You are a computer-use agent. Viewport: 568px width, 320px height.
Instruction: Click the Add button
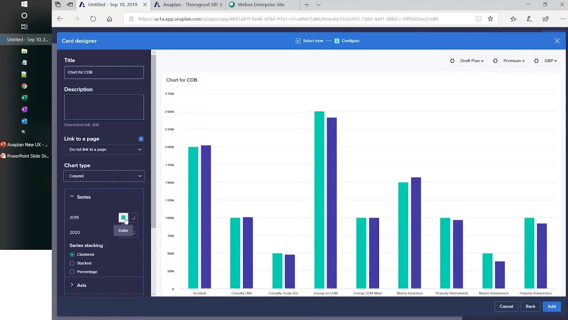click(x=552, y=306)
